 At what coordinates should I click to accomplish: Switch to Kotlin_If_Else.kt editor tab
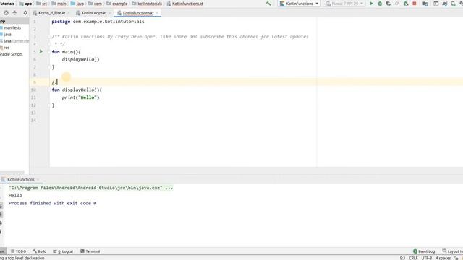pos(51,13)
